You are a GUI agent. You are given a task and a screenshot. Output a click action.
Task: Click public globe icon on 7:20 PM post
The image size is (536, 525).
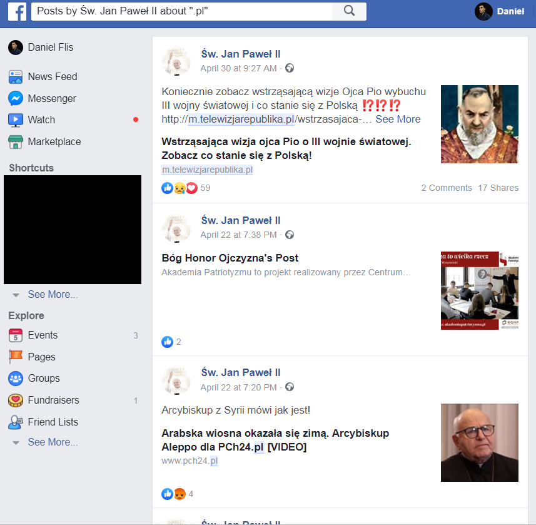(290, 387)
